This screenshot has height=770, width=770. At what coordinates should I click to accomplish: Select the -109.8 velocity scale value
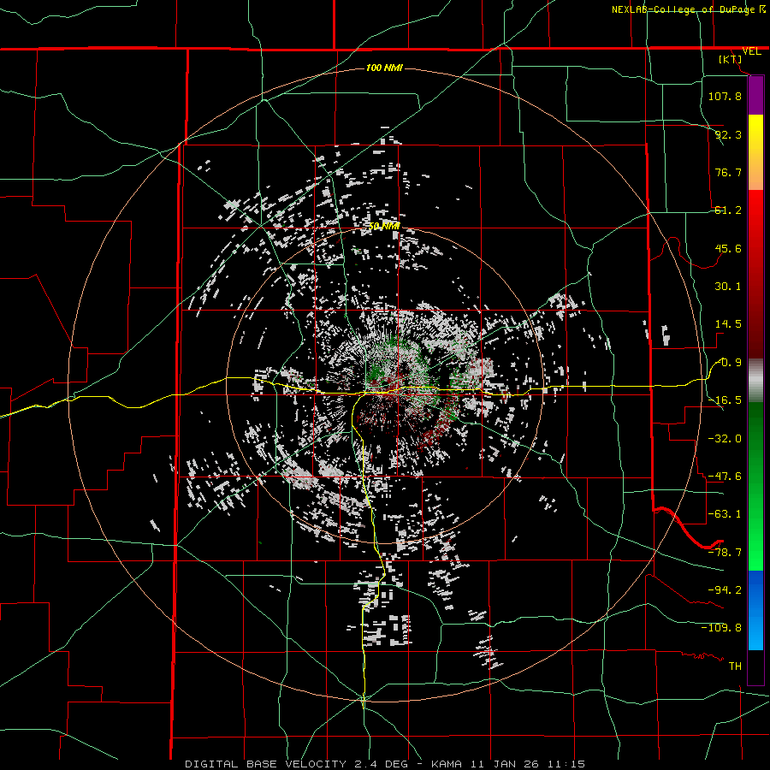[x=721, y=628]
